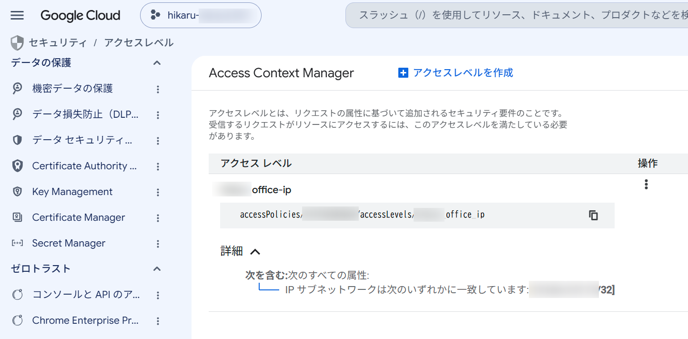The image size is (688, 339).
Task: Open 機密データの保護 in sidebar
Action: 72,89
